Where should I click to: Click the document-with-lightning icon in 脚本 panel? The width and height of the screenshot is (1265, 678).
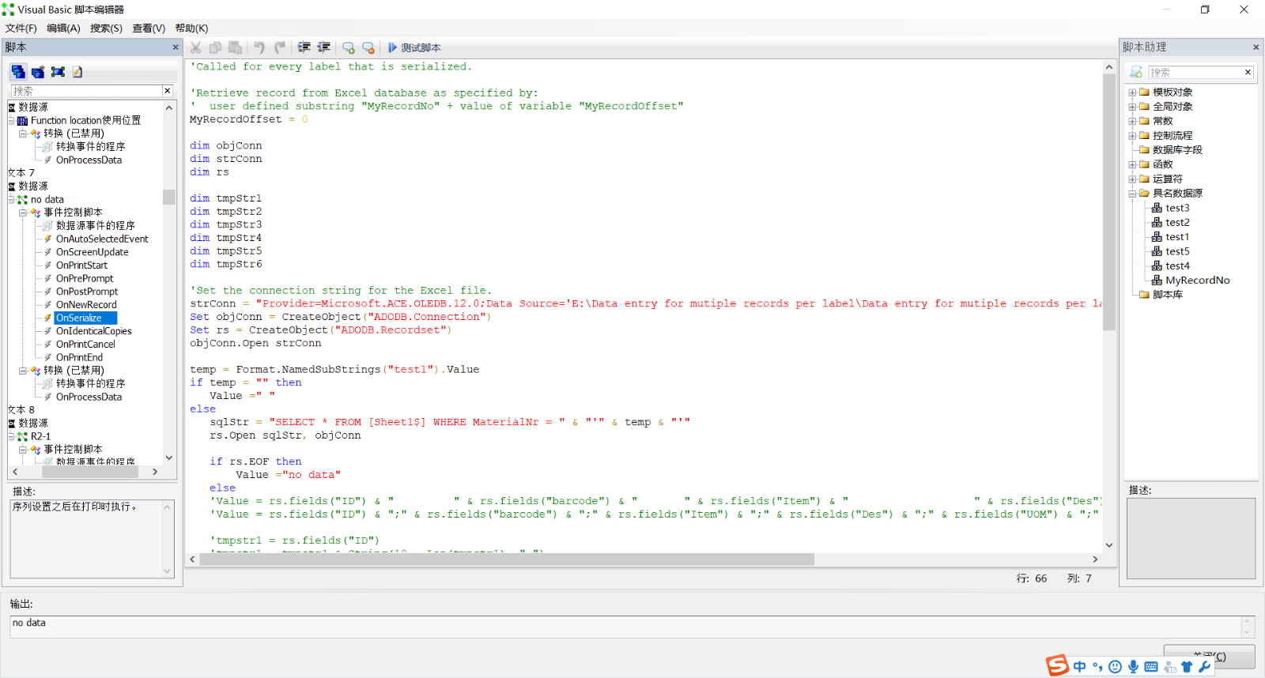(x=77, y=72)
